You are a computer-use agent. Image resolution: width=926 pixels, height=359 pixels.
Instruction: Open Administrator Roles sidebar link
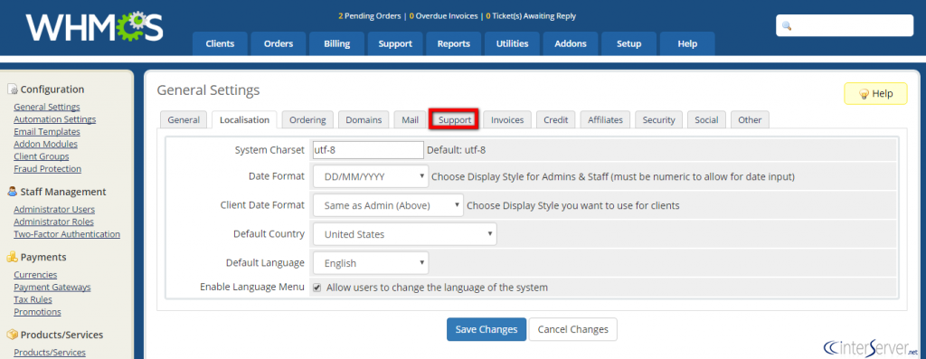pos(53,222)
